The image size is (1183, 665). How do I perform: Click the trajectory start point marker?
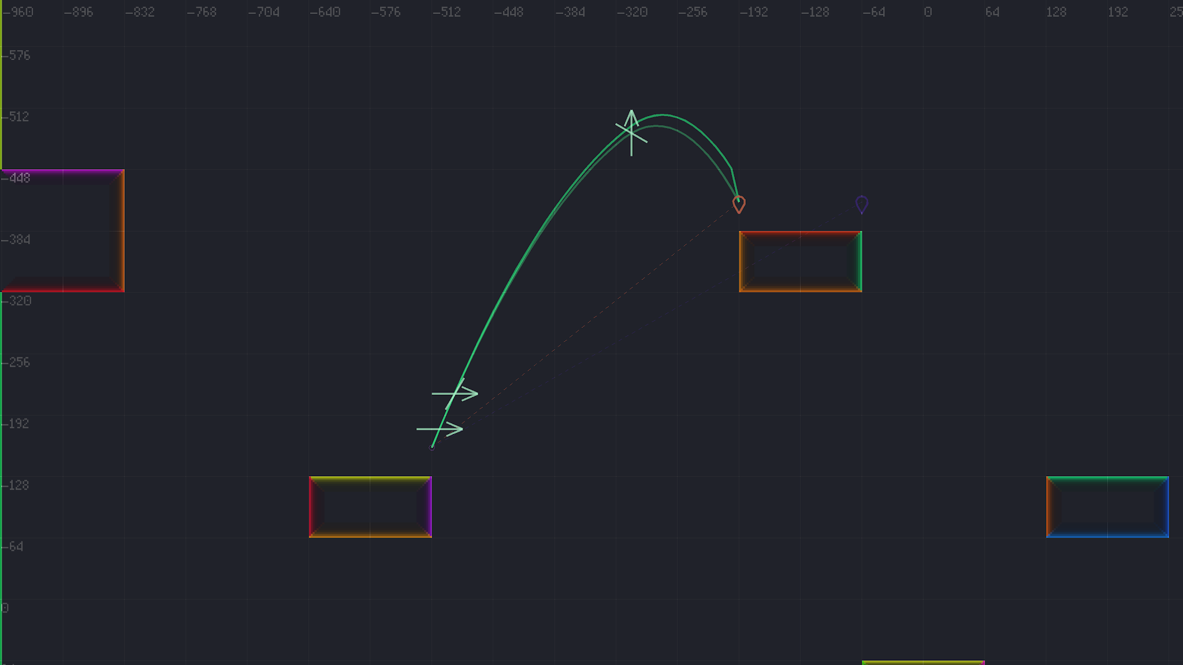coord(432,447)
